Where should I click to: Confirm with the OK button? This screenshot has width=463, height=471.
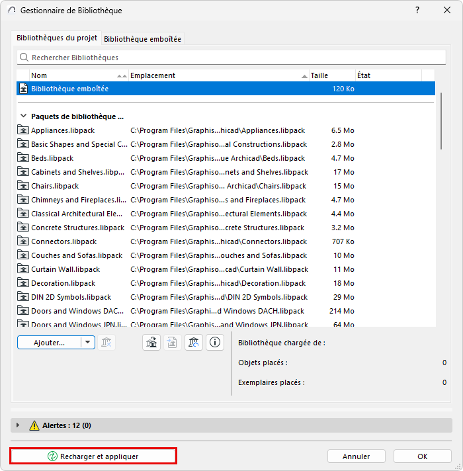[x=422, y=456]
